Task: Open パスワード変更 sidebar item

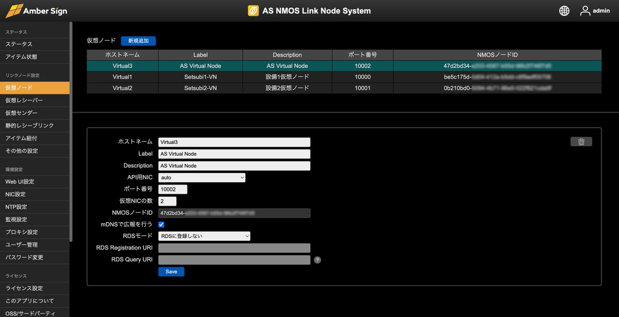Action: click(35, 257)
